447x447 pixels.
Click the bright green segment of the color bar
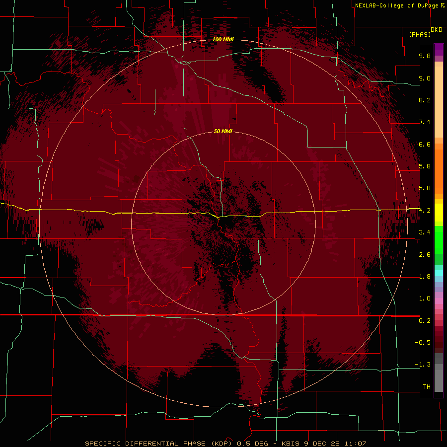[x=439, y=239]
